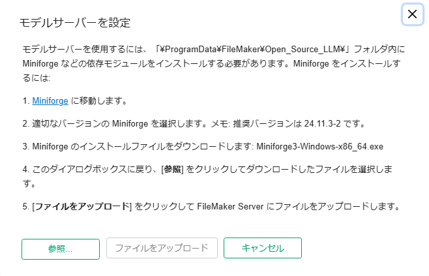Click the dialog title モデルサーバーを設定
Screen dimensions: 429x276
tap(76, 23)
